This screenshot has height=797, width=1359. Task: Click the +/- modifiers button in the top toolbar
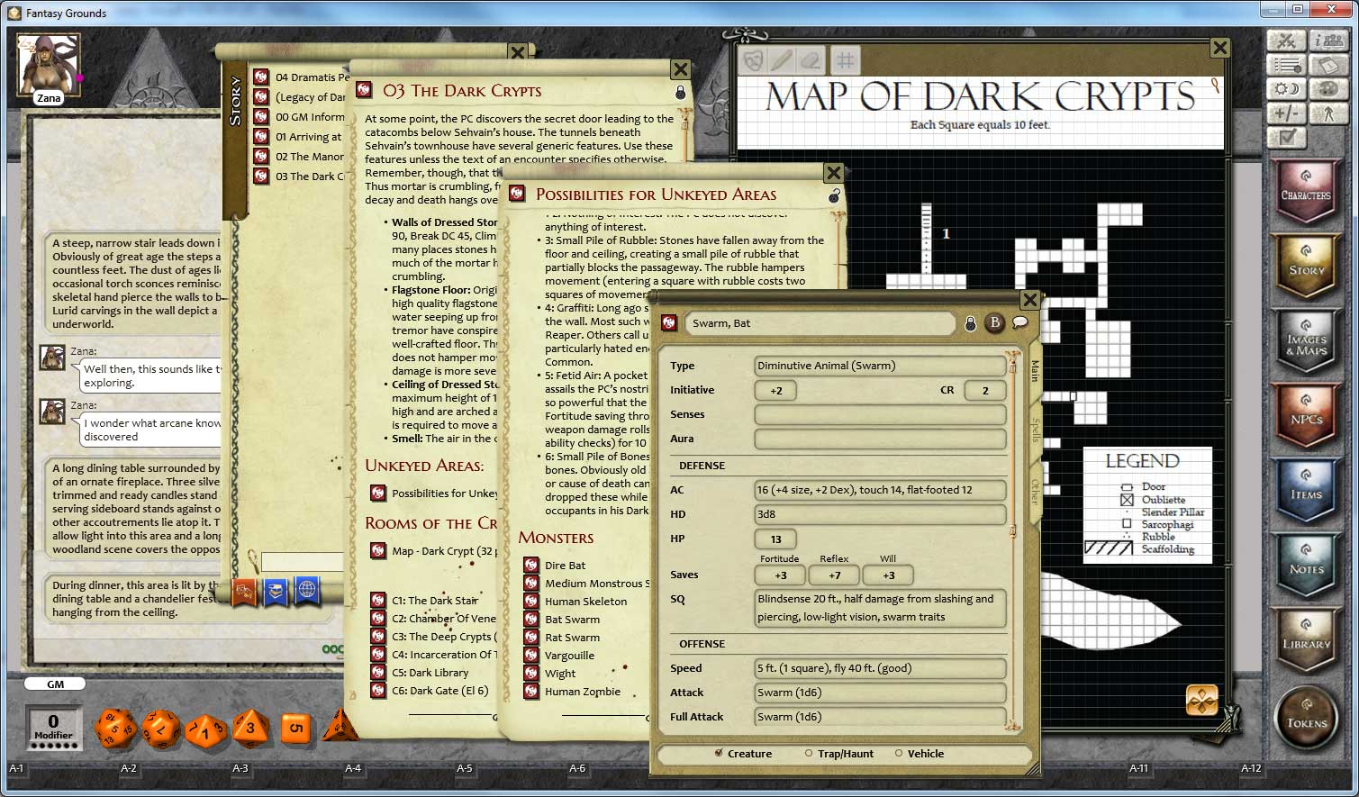(1286, 114)
